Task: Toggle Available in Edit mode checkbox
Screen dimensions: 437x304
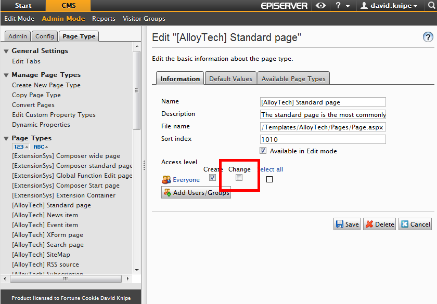Action: point(263,151)
